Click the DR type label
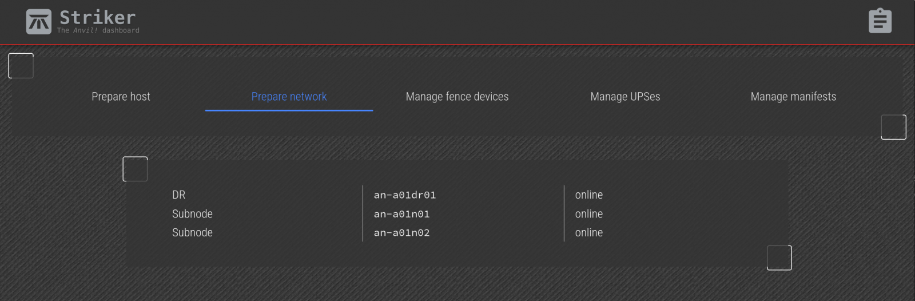 (179, 195)
